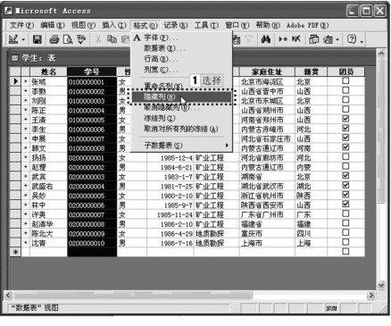Open the 子数据表 submenu
Image resolution: width=391 pixels, height=326 pixels.
(181, 146)
